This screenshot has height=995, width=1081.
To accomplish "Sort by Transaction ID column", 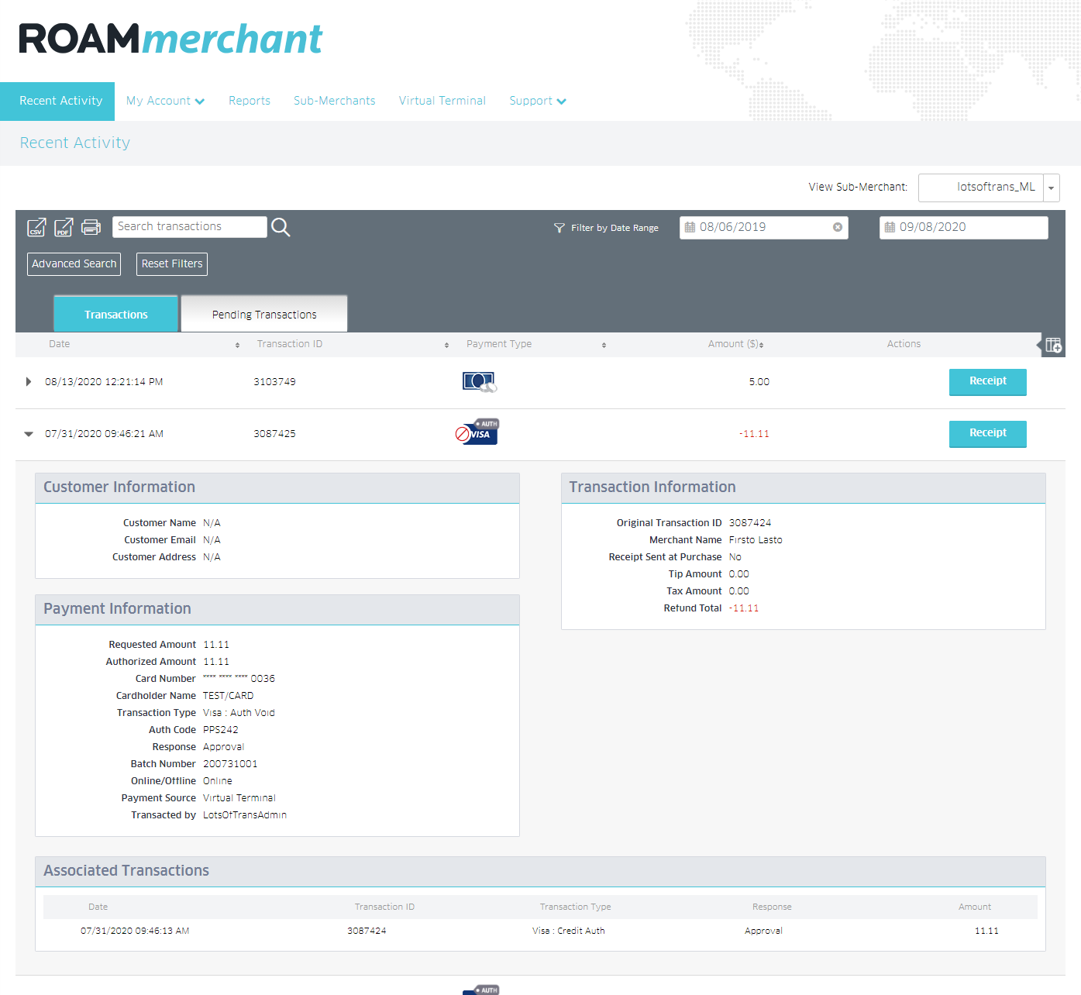I will [446, 345].
